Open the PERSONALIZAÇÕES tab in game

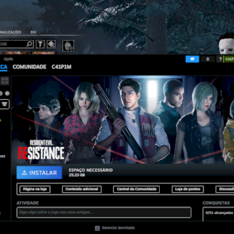(11, 32)
